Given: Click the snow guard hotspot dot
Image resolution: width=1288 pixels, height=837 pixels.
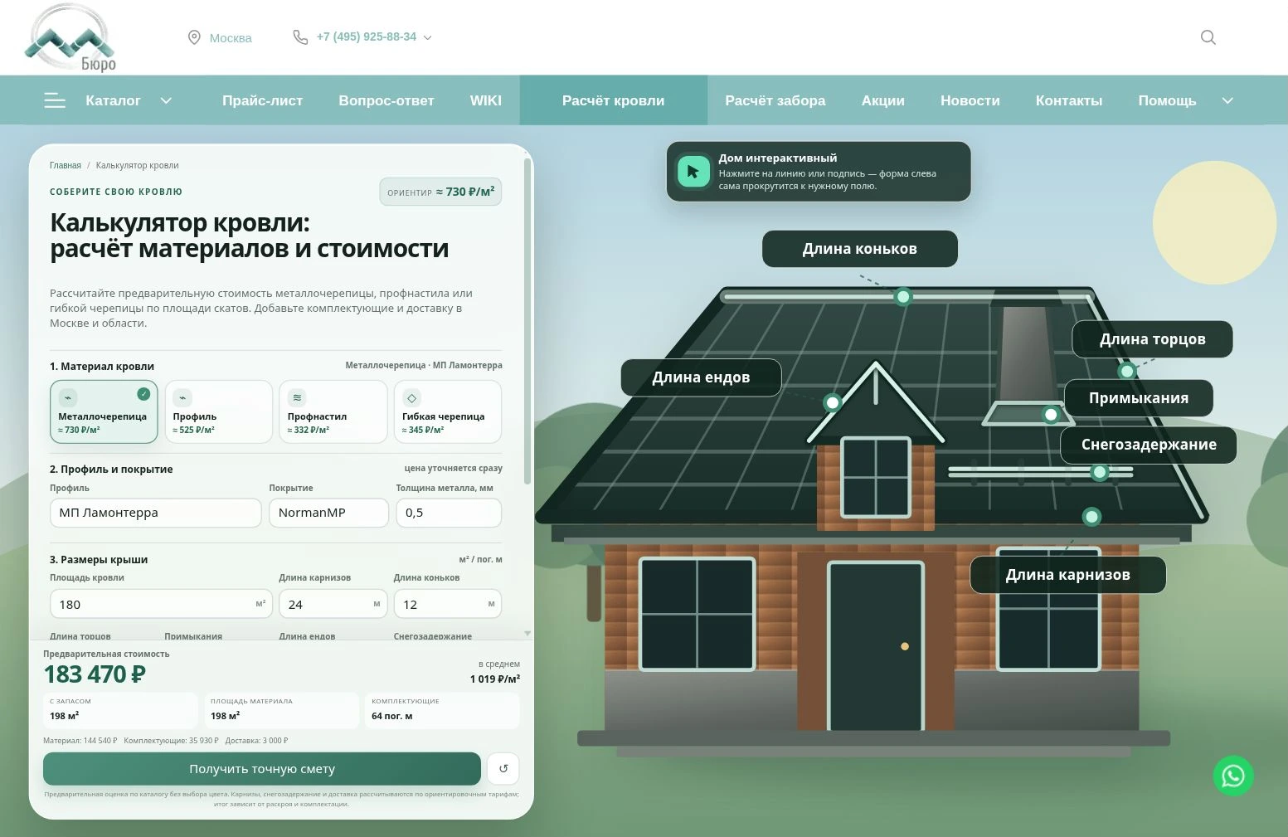Looking at the screenshot, I should (x=1100, y=472).
